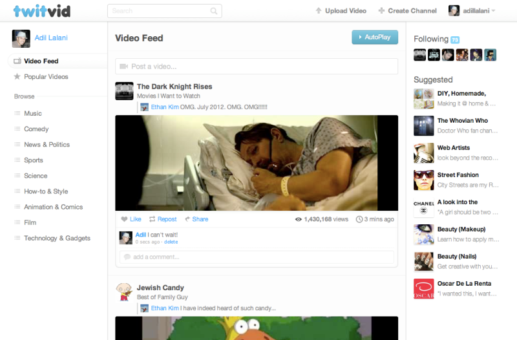Click the twitvid logo
Viewport: 517px width, 340px height.
point(42,11)
